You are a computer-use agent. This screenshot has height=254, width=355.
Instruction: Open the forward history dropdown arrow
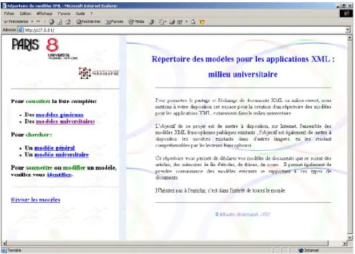[x=45, y=22]
